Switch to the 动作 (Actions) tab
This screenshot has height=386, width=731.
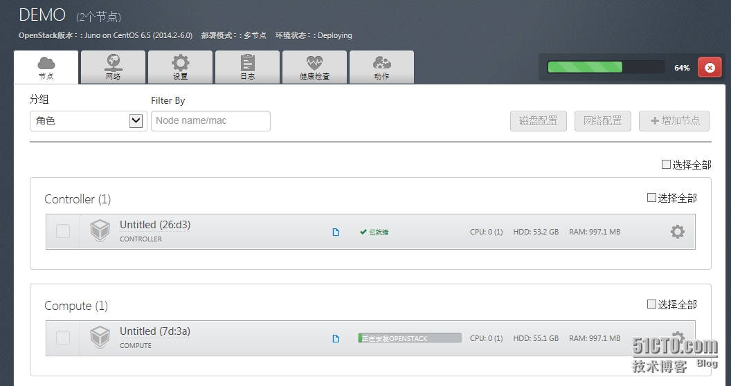(x=381, y=68)
